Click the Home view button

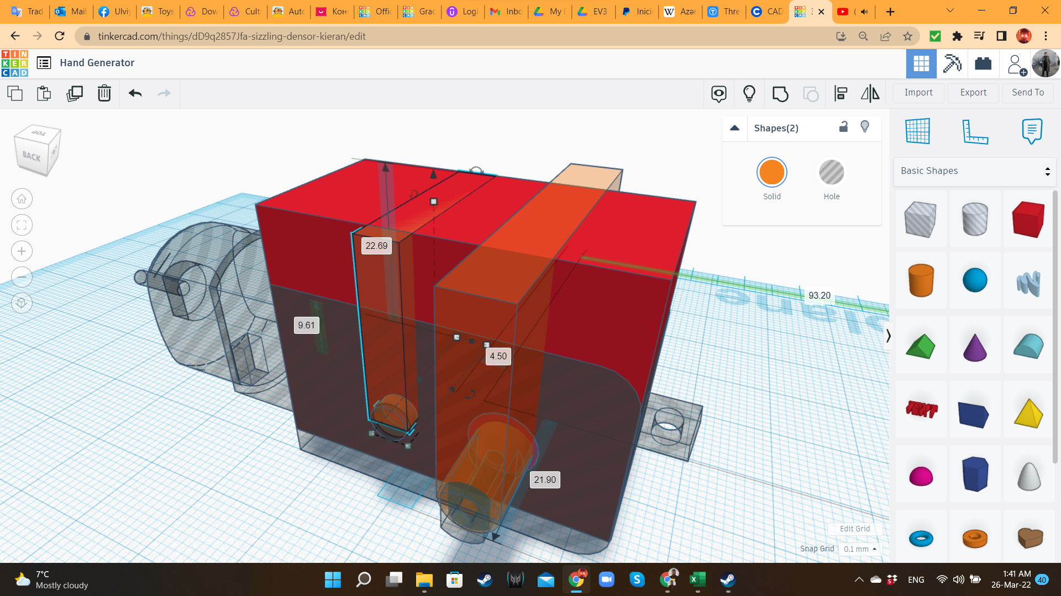click(x=22, y=199)
